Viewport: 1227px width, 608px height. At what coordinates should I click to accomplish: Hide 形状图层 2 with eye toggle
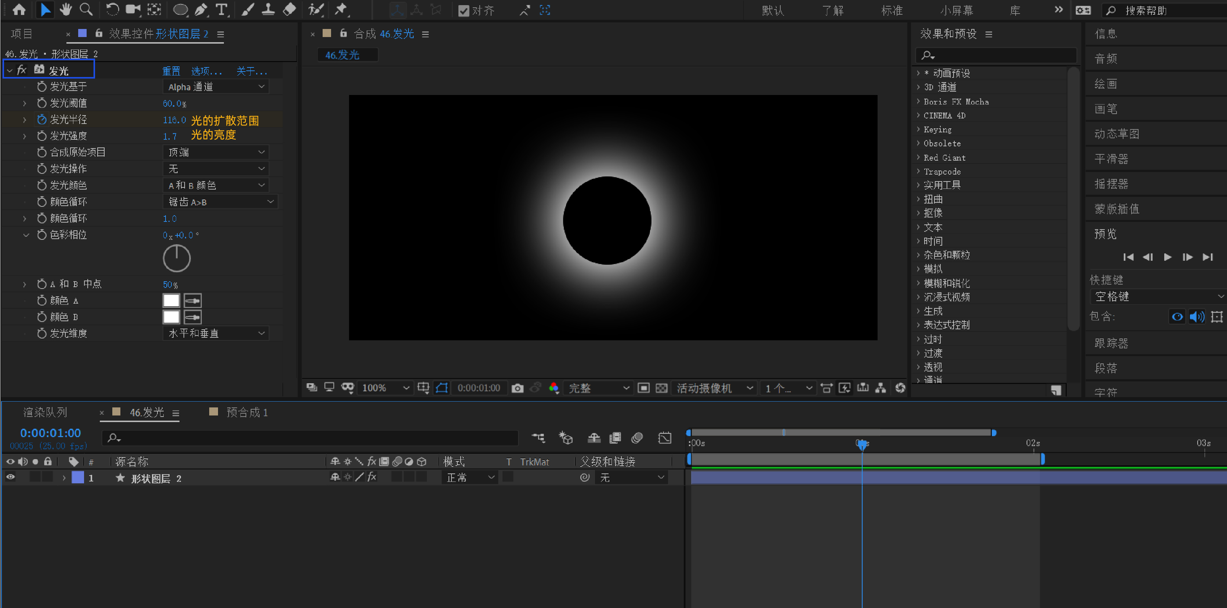click(x=11, y=477)
